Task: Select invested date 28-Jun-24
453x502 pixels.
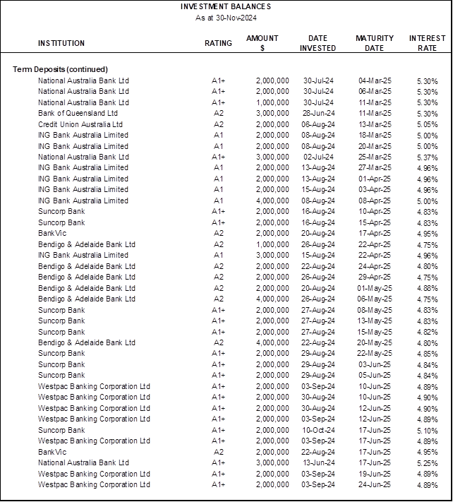Action: (x=318, y=114)
